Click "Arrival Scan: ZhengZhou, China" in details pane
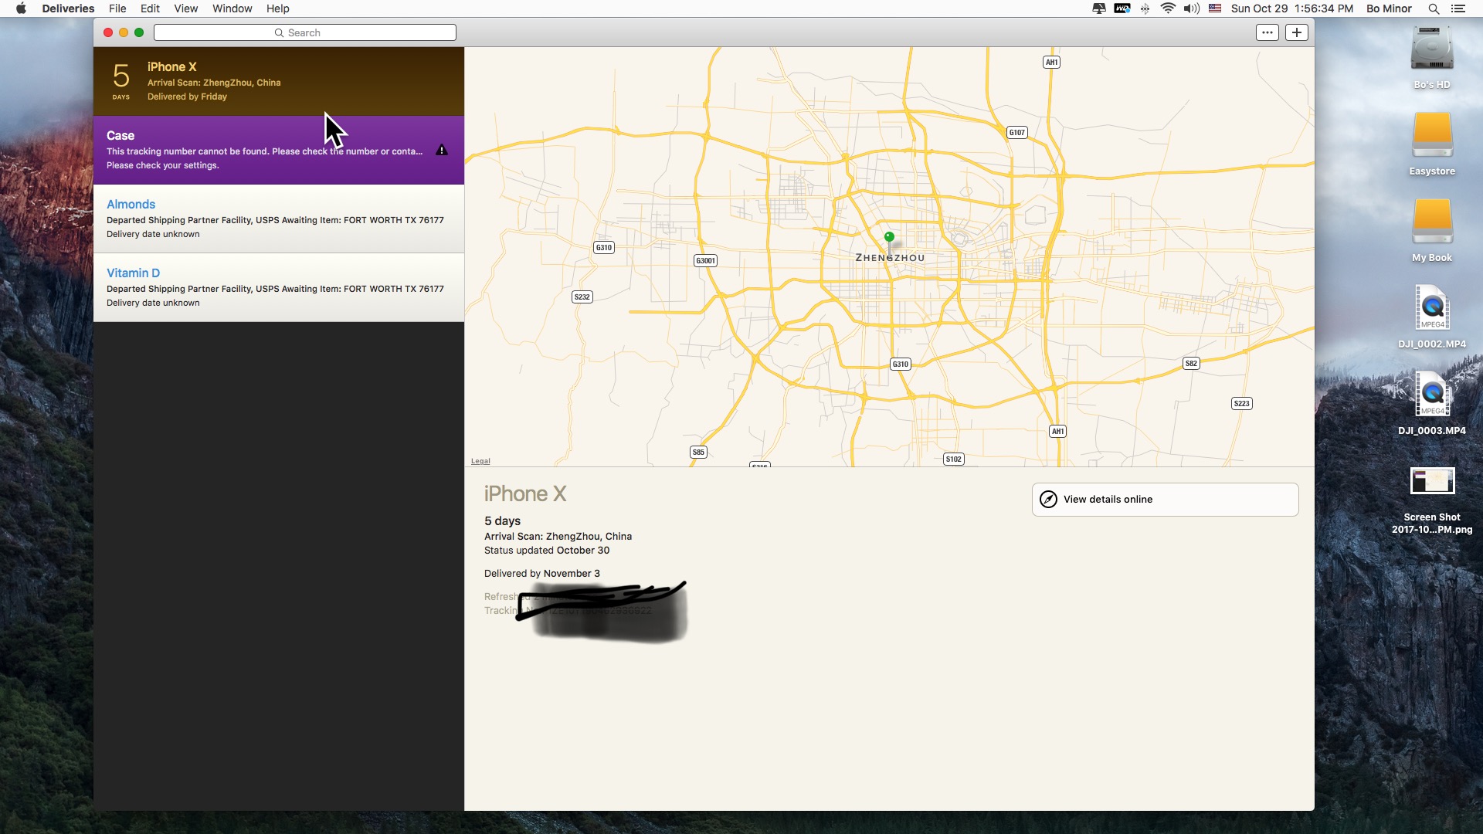 point(558,537)
